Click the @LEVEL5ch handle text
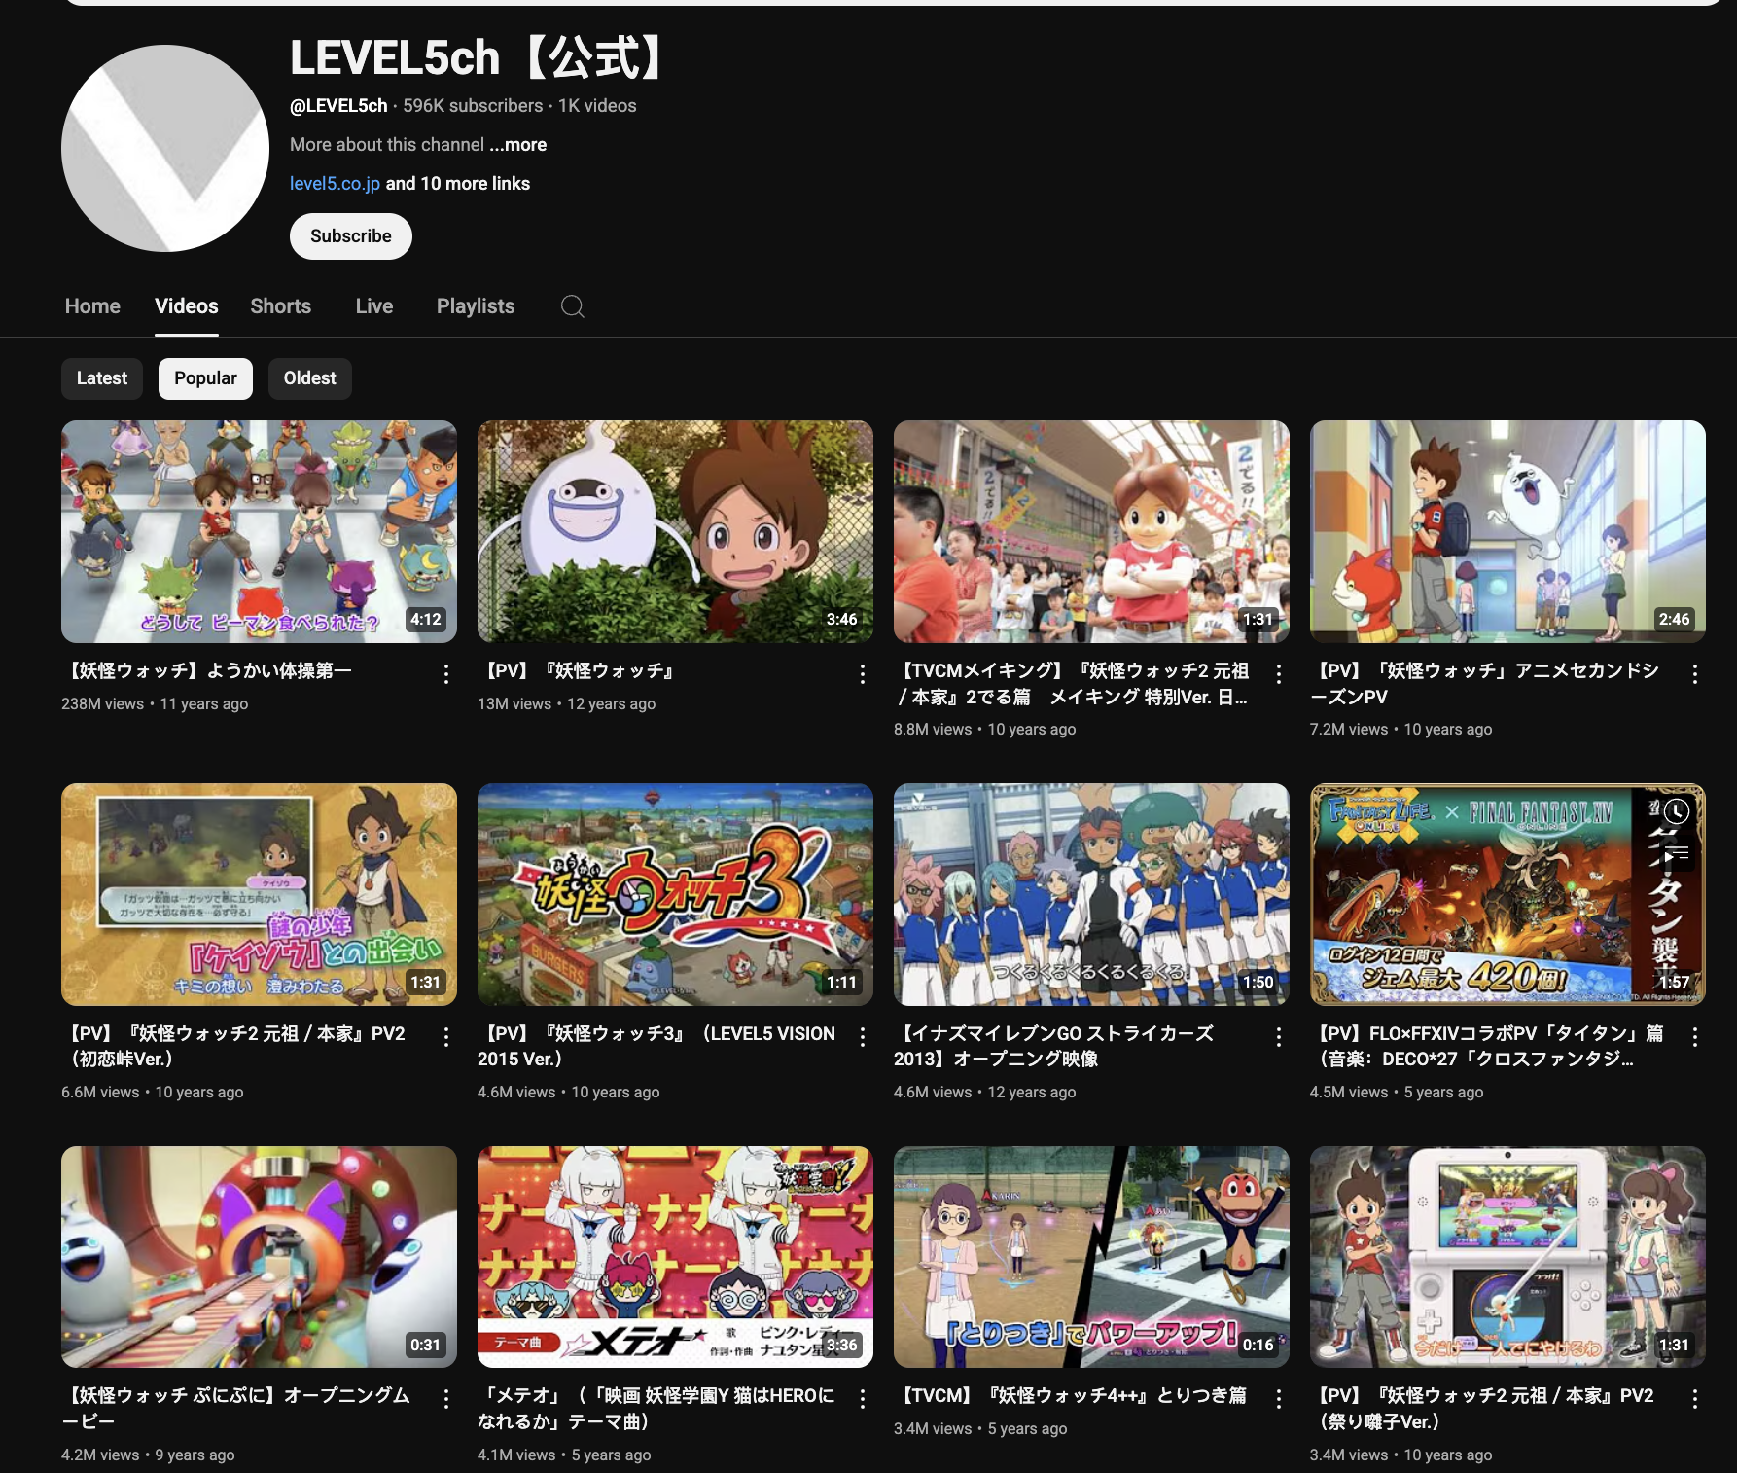The height and width of the screenshot is (1473, 1737). (x=338, y=106)
